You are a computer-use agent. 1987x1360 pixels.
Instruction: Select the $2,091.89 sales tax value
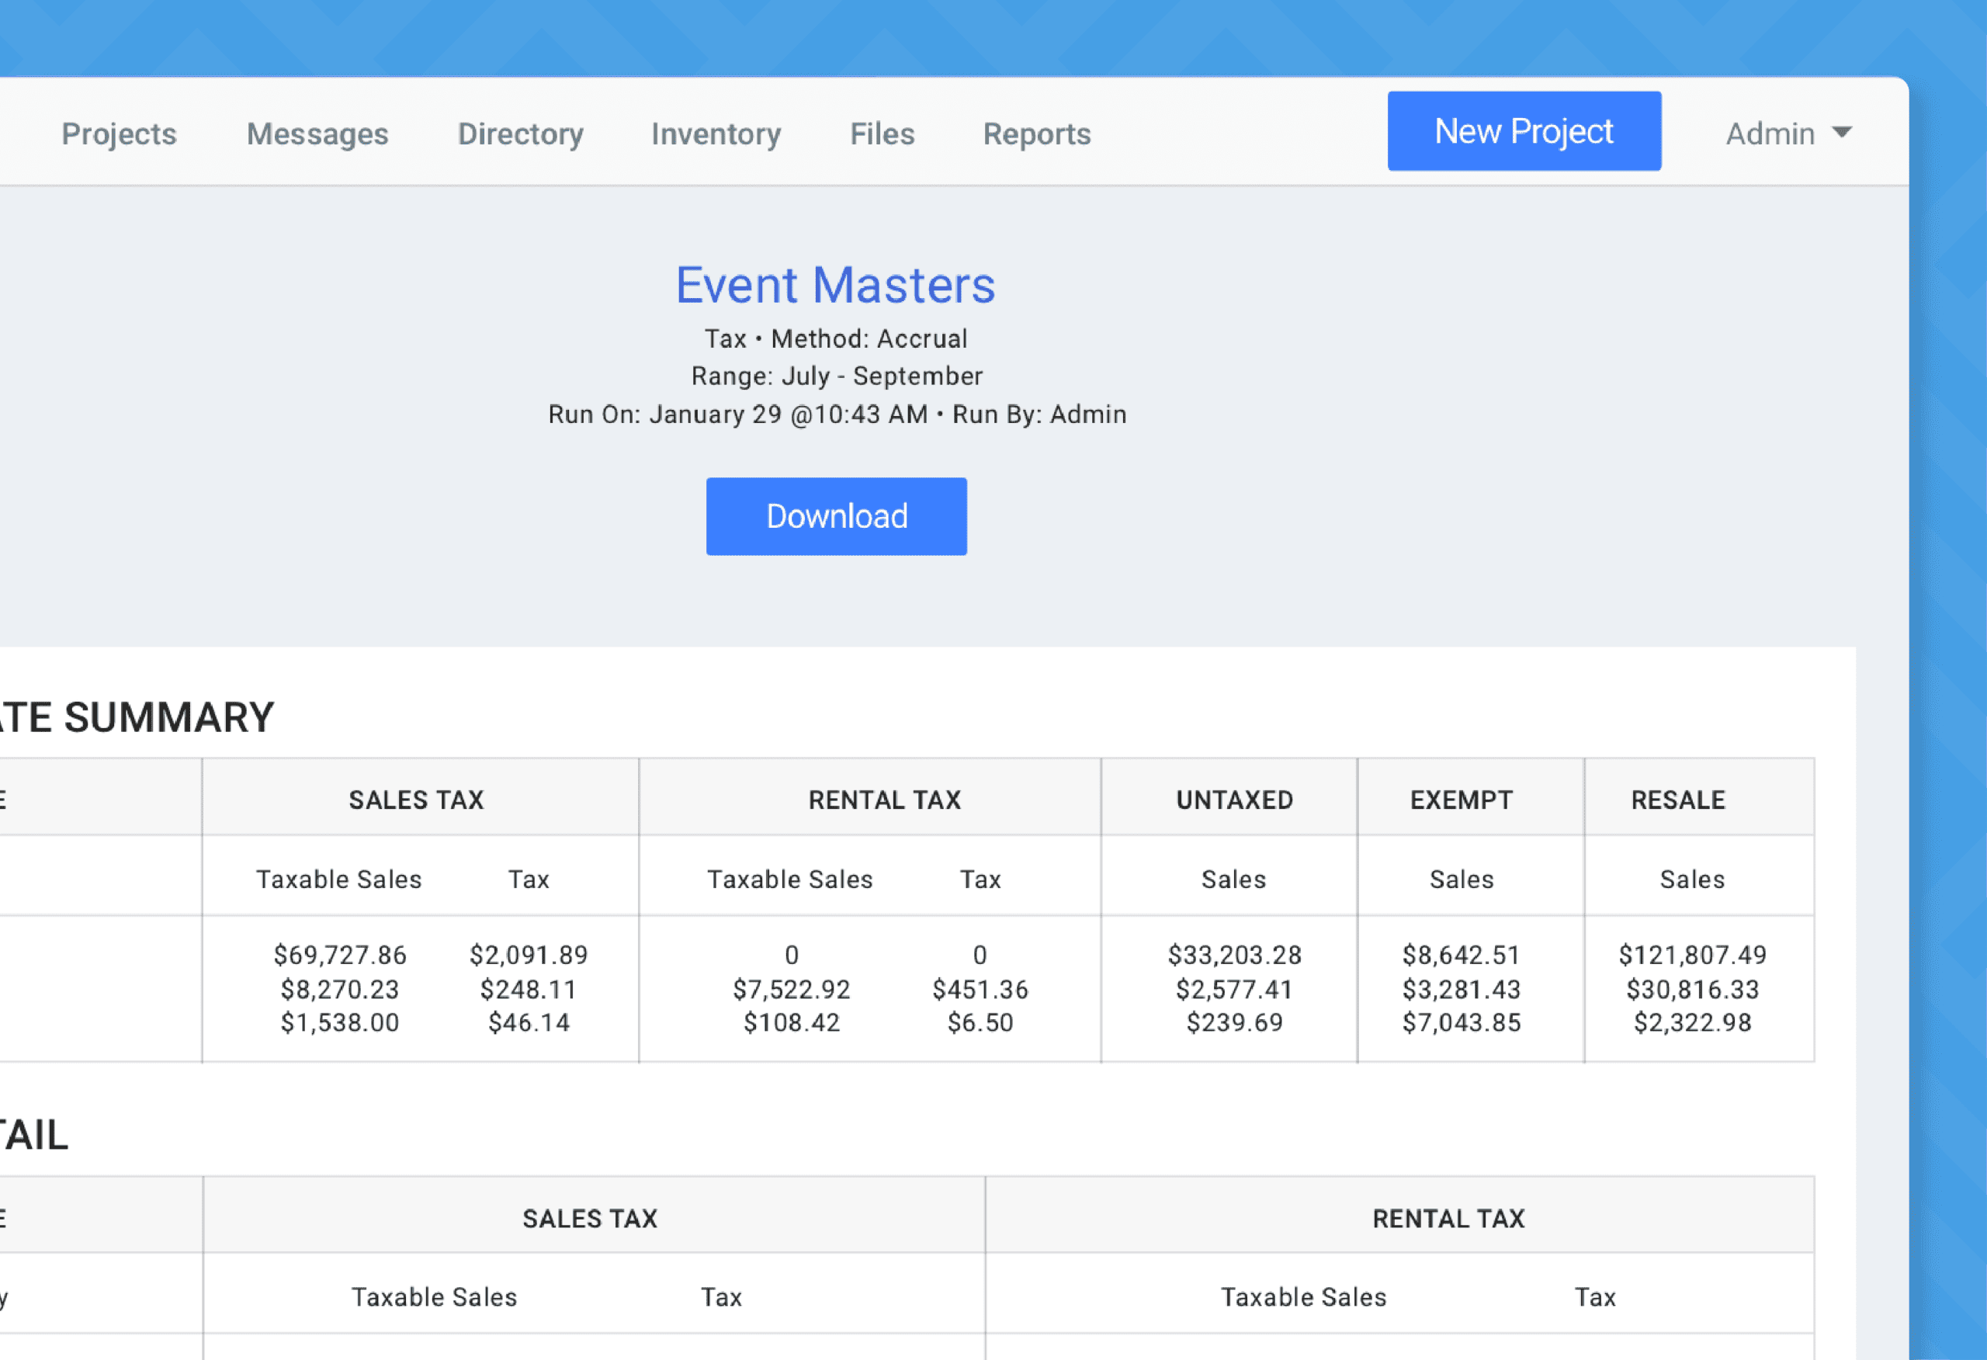pos(529,955)
